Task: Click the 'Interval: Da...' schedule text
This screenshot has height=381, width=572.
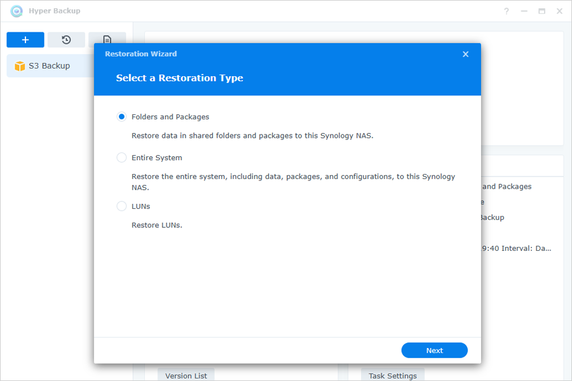Action: coord(526,248)
